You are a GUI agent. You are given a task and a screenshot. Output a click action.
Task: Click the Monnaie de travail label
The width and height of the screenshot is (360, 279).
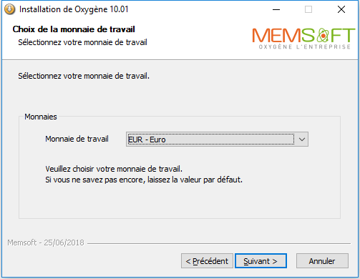[x=77, y=139]
